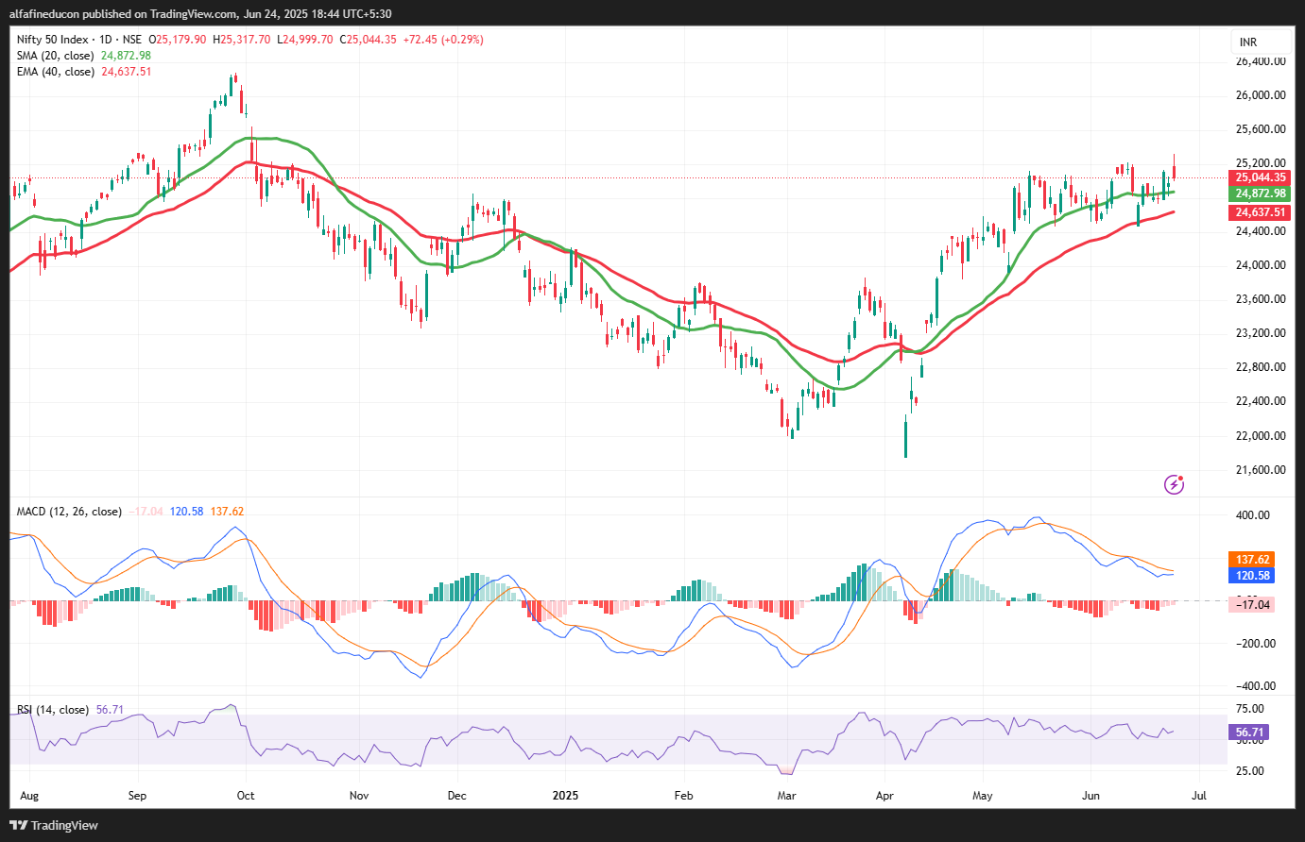
Task: Click the EMA legend value 24,637.51
Action: pos(127,72)
